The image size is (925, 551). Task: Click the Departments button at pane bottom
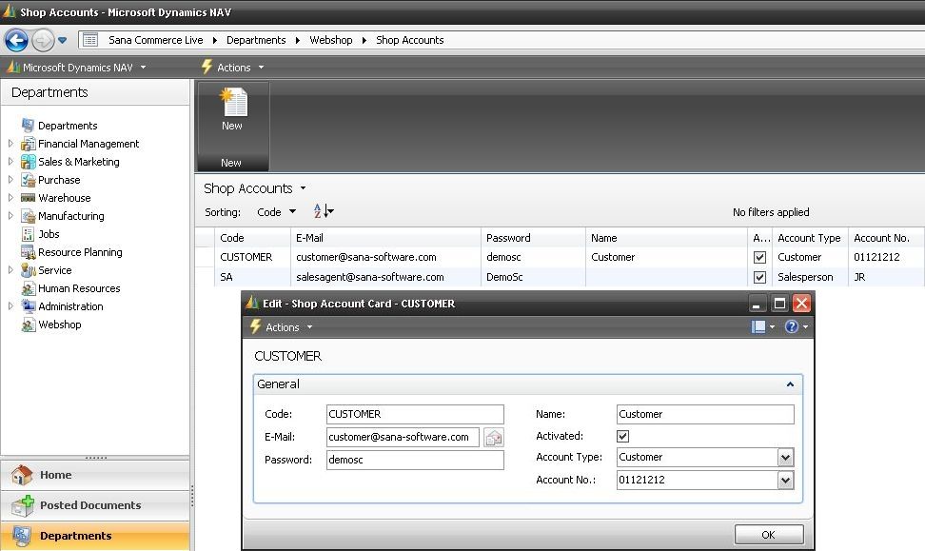(95, 536)
